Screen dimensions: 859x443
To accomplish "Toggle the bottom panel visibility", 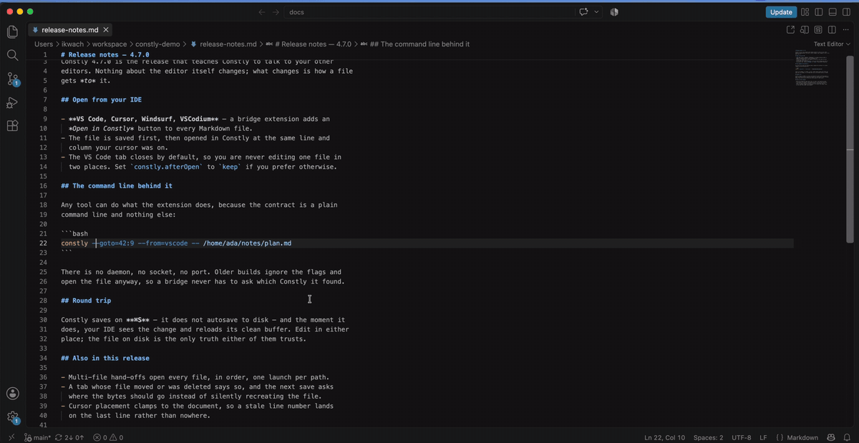I will click(833, 12).
